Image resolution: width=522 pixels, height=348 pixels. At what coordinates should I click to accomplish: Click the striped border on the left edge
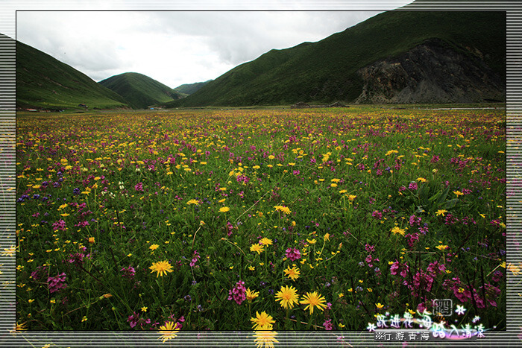(x=7, y=186)
